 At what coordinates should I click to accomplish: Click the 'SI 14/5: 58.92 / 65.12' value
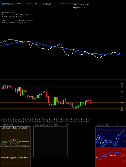click(x=20, y=15)
